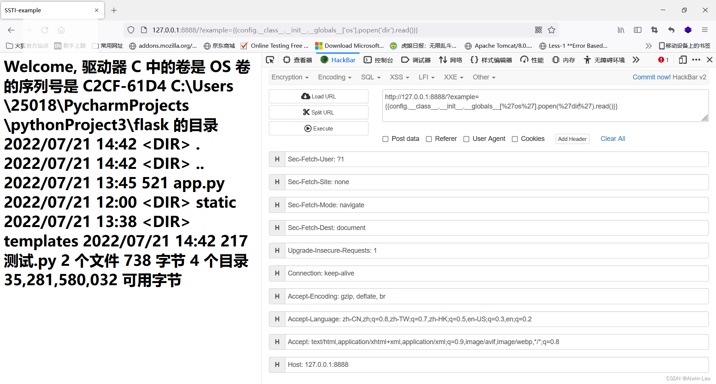This screenshot has height=384, width=716.
Task: Expand the SQL payload menu
Action: point(370,77)
